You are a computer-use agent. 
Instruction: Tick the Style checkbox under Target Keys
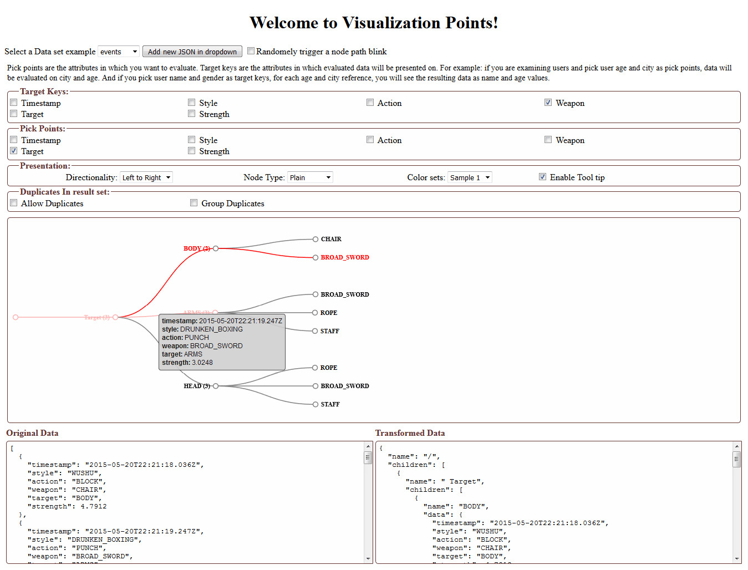pyautogui.click(x=192, y=103)
